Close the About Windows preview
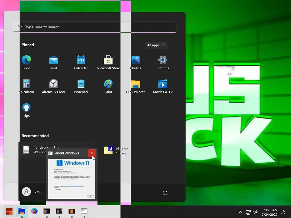Image resolution: width=291 pixels, height=218 pixels. [92, 153]
